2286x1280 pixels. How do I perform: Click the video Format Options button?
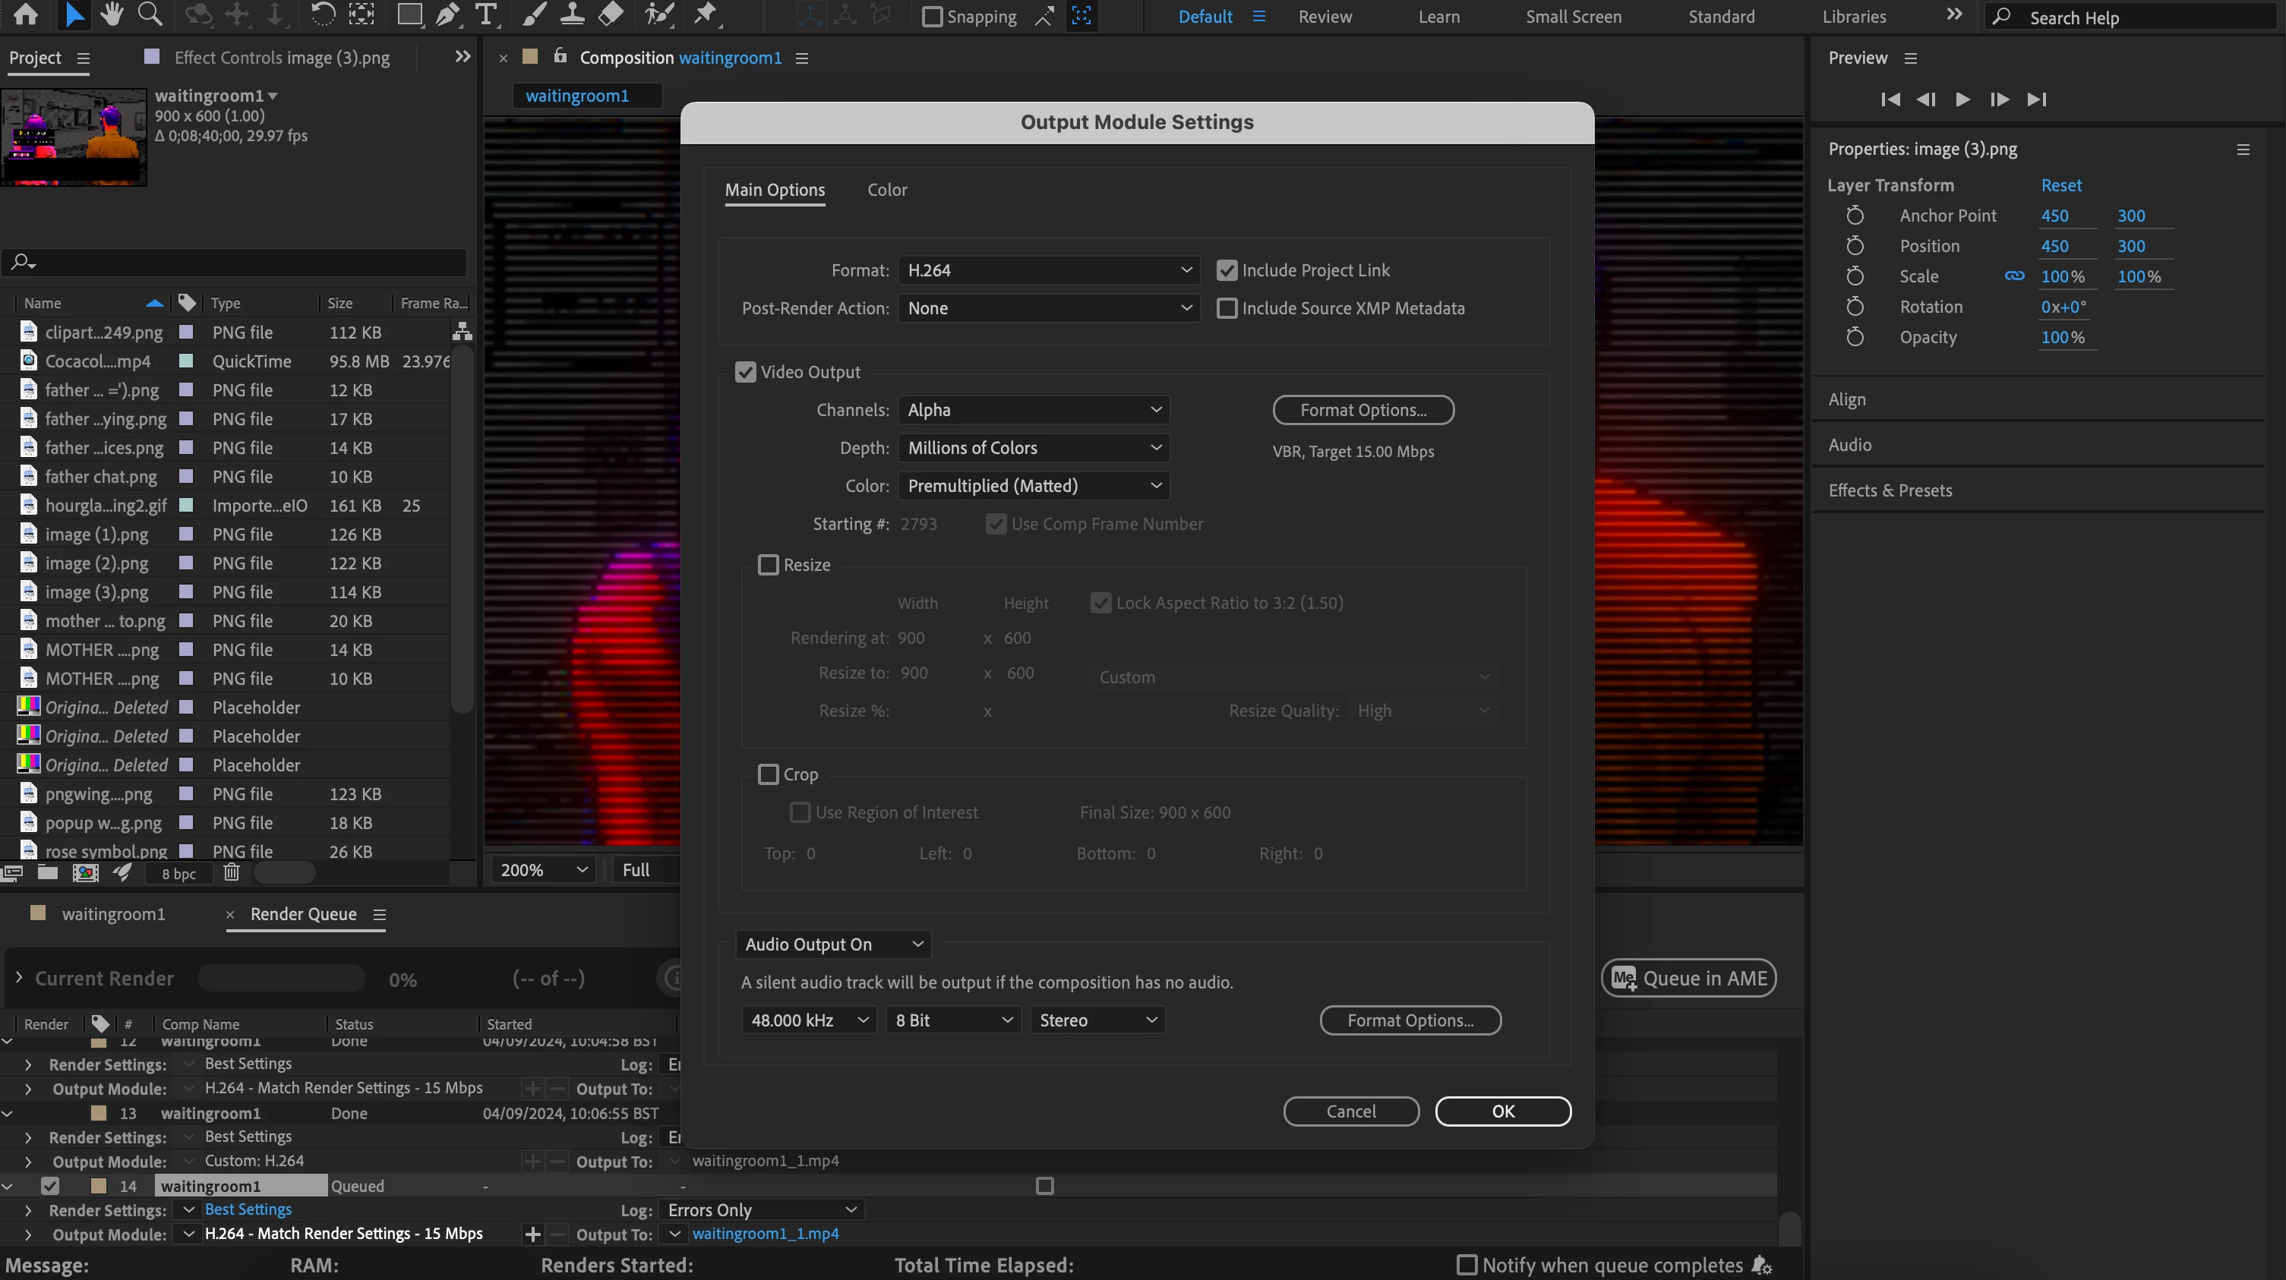1363,410
